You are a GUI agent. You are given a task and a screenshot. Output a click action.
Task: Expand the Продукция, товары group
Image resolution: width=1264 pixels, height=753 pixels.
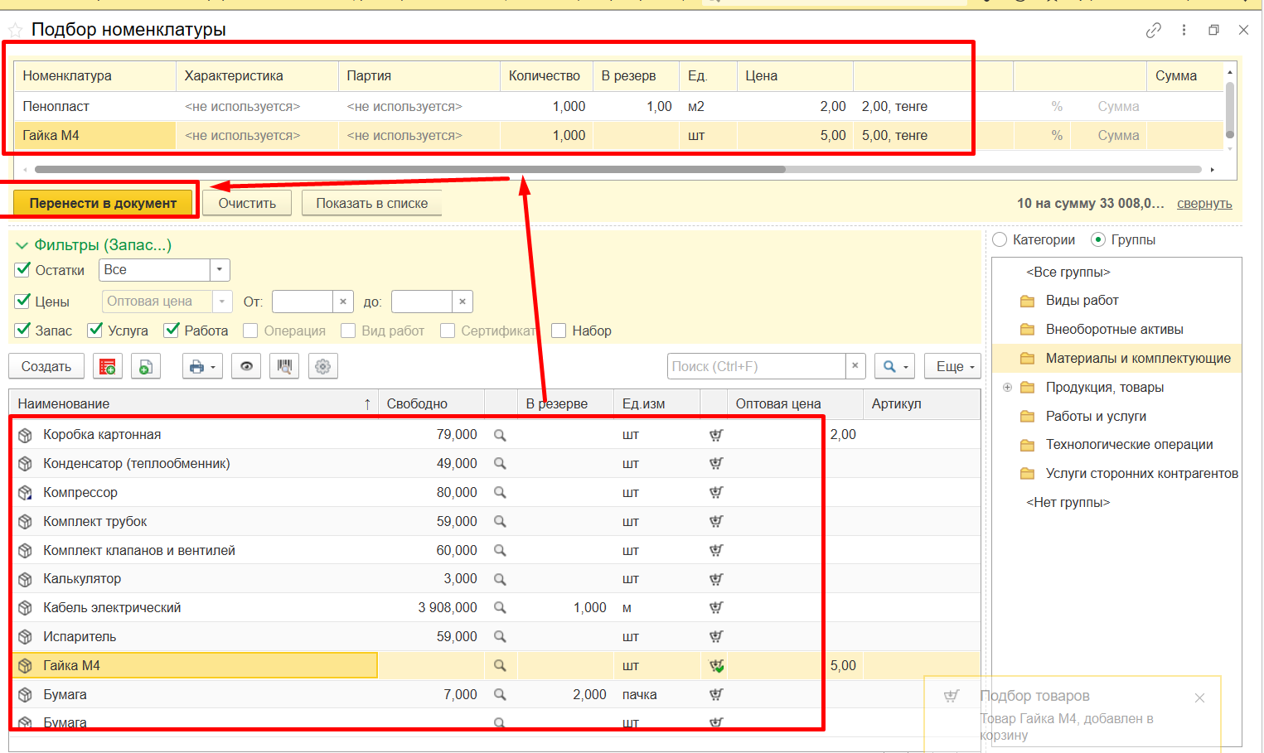[x=1008, y=388]
